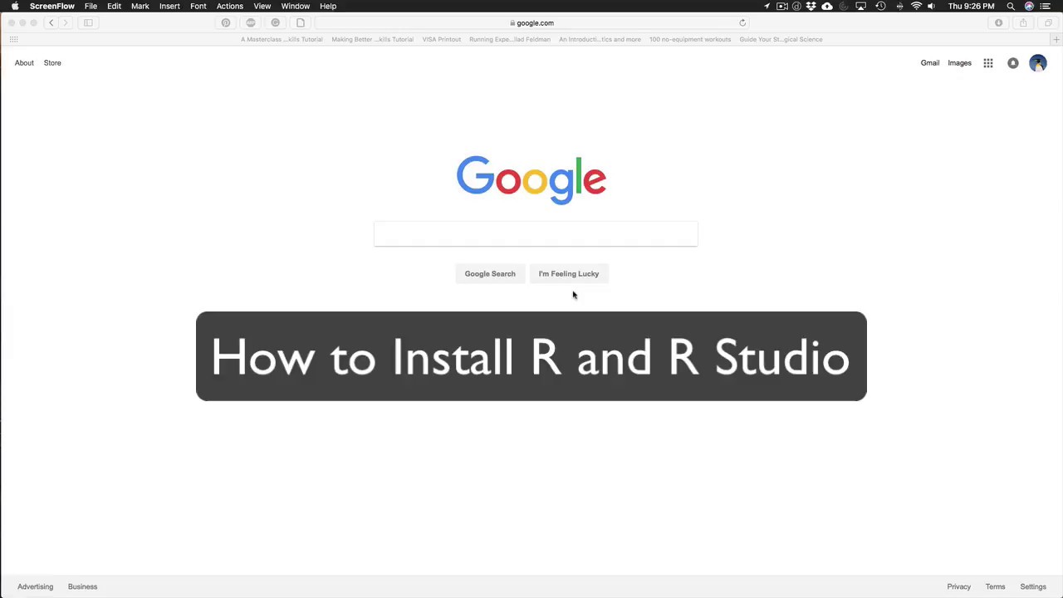Open the VISA Printout bookmark
The image size is (1063, 598).
[441, 39]
